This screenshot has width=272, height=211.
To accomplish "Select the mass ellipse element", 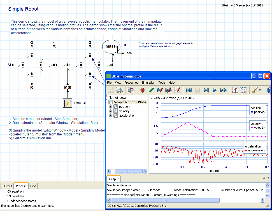I will click(111, 46).
